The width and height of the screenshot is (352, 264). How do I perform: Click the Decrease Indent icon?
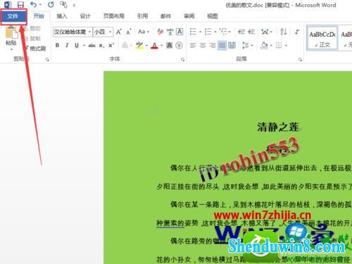(x=241, y=32)
